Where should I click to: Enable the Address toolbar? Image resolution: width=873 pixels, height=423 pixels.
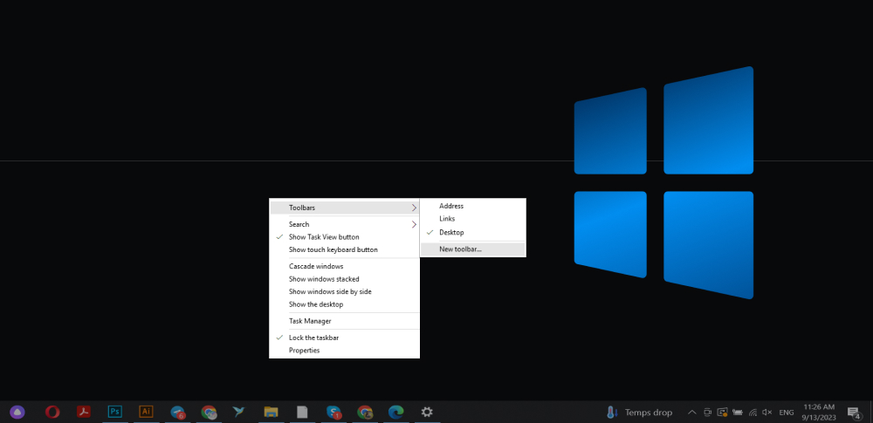(x=472, y=206)
